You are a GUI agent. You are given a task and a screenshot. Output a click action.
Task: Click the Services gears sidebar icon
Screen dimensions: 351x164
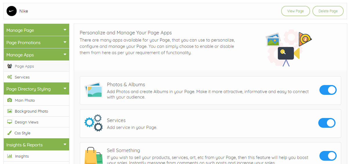pyautogui.click(x=10, y=77)
